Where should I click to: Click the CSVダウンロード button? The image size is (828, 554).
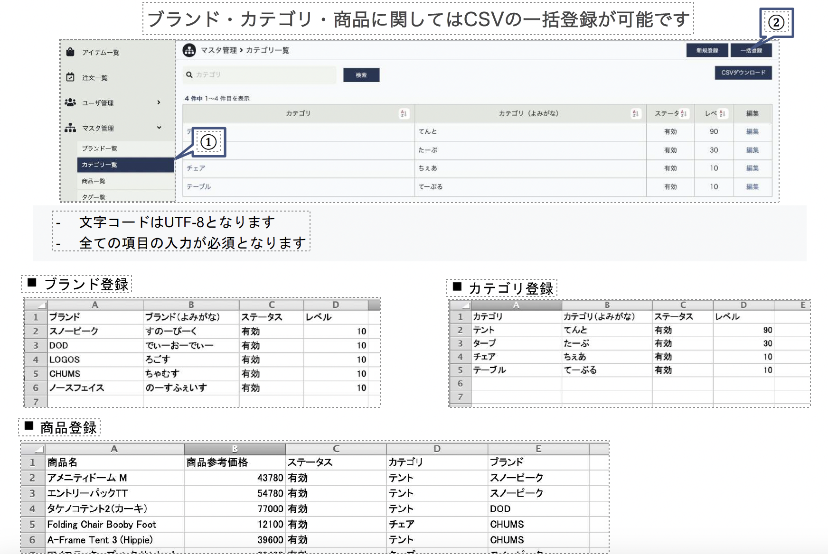(x=743, y=73)
